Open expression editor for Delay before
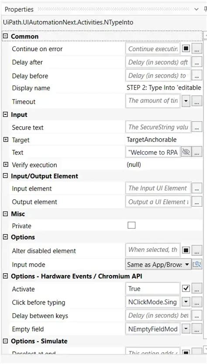 pyautogui.click(x=197, y=76)
